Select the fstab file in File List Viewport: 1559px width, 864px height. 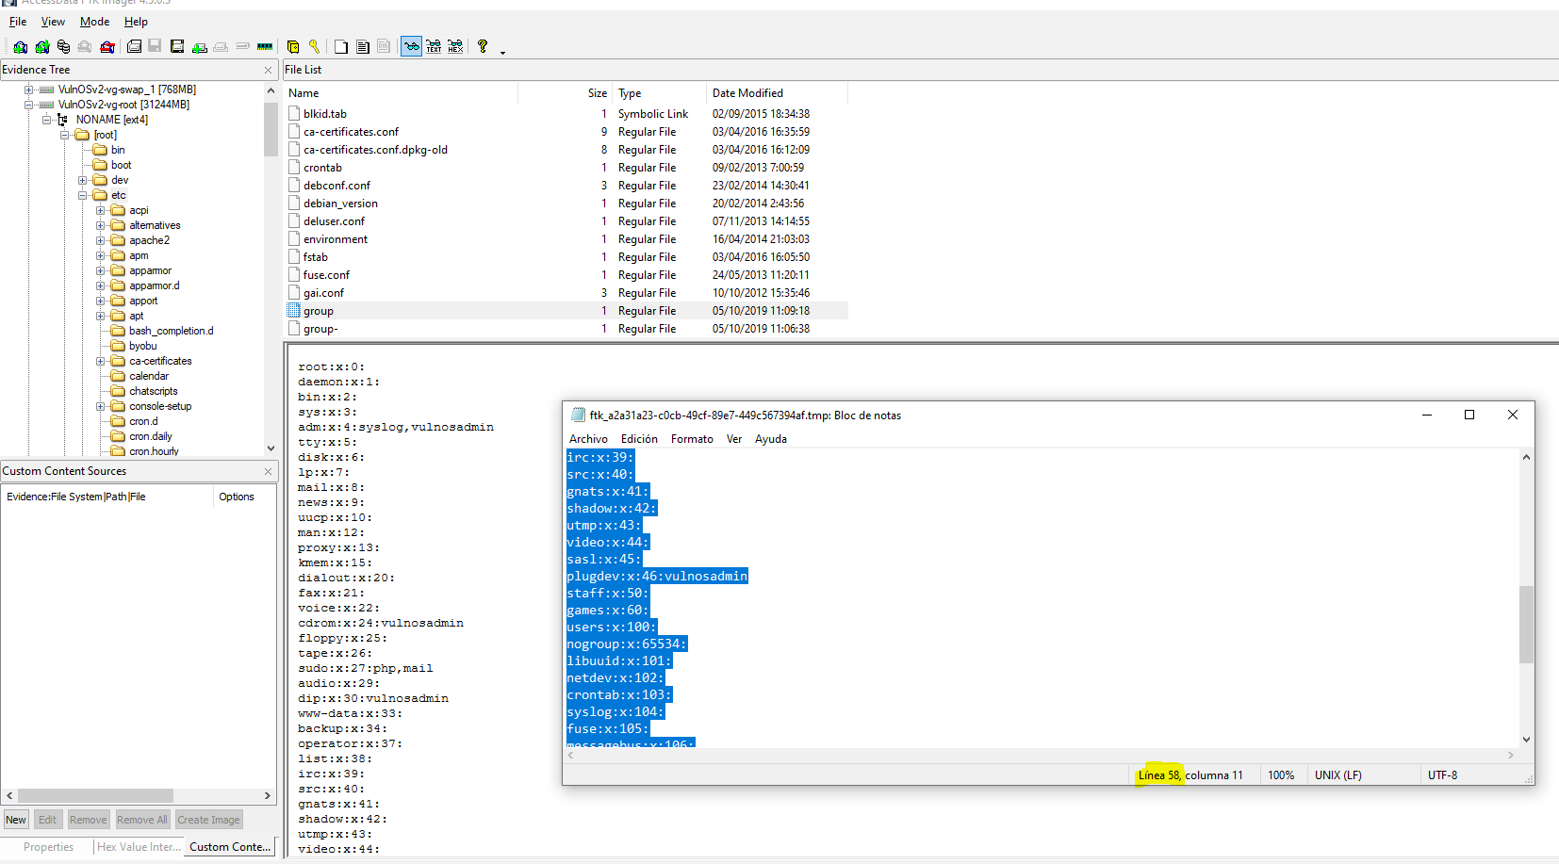coord(316,257)
